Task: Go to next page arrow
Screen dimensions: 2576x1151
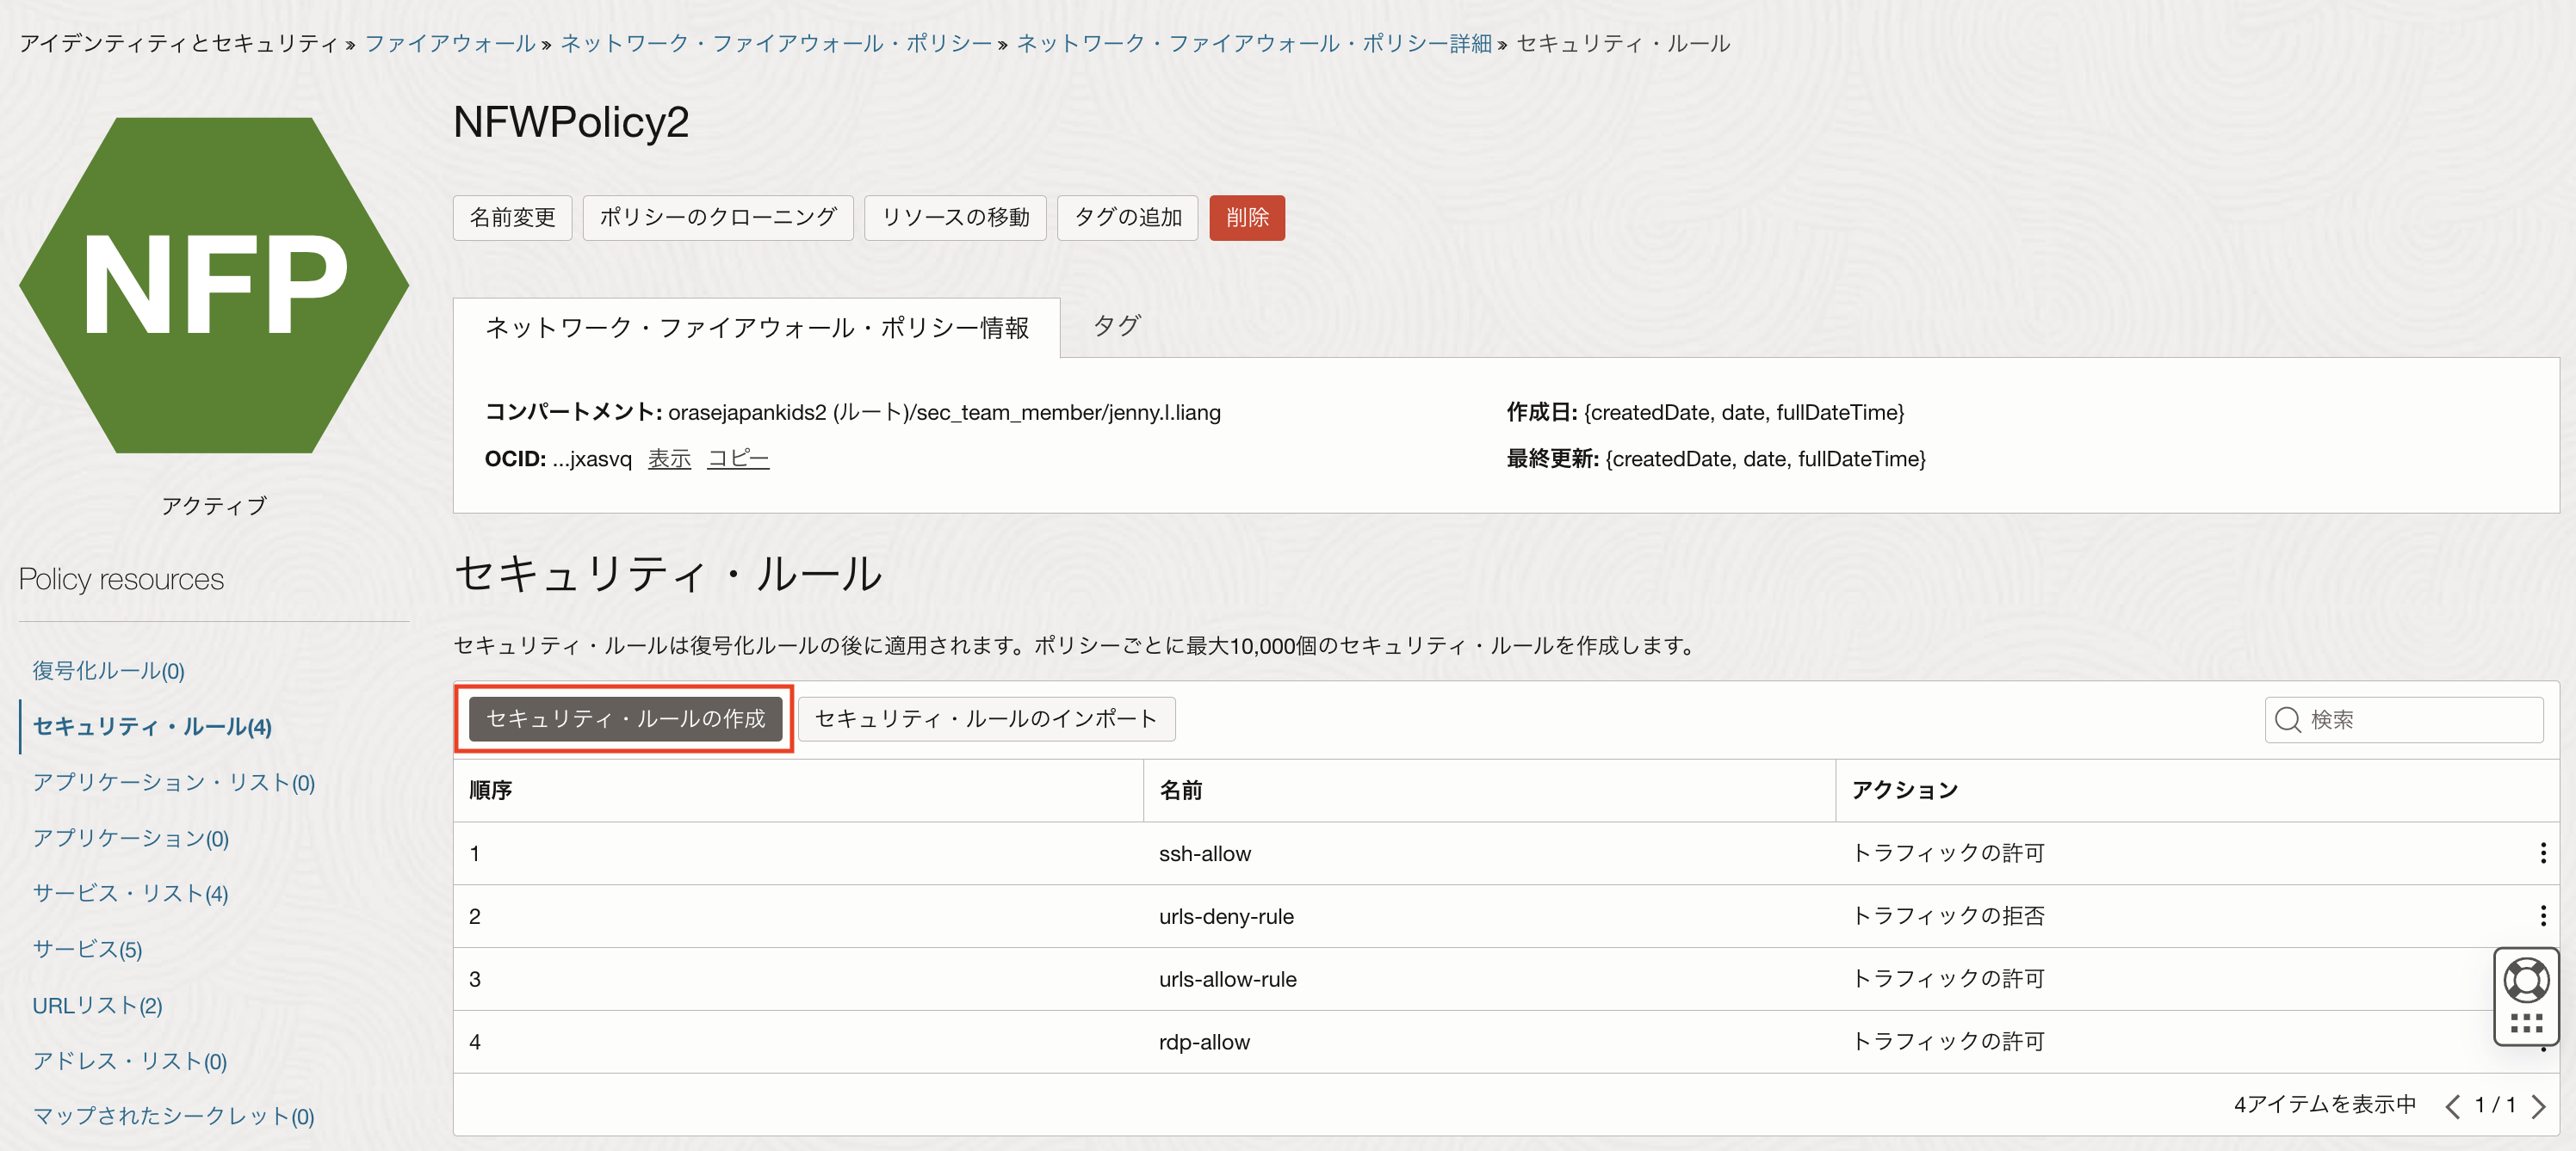Action: click(x=2538, y=1105)
